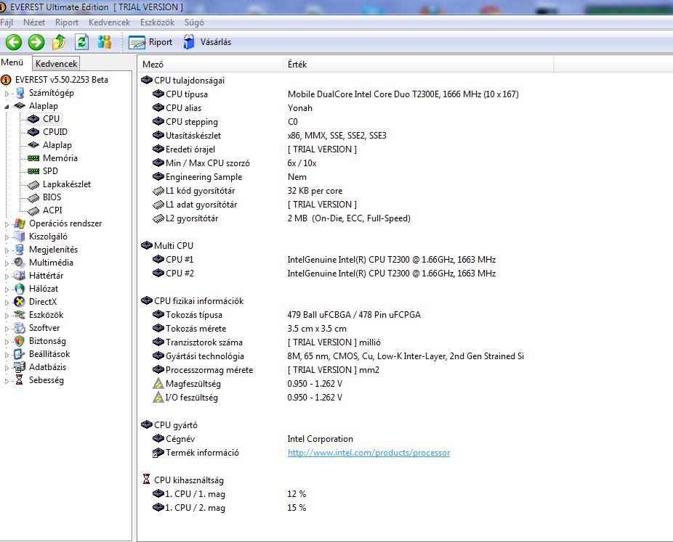
Task: Expand the Kiszolgáló tree node
Action: (7, 237)
